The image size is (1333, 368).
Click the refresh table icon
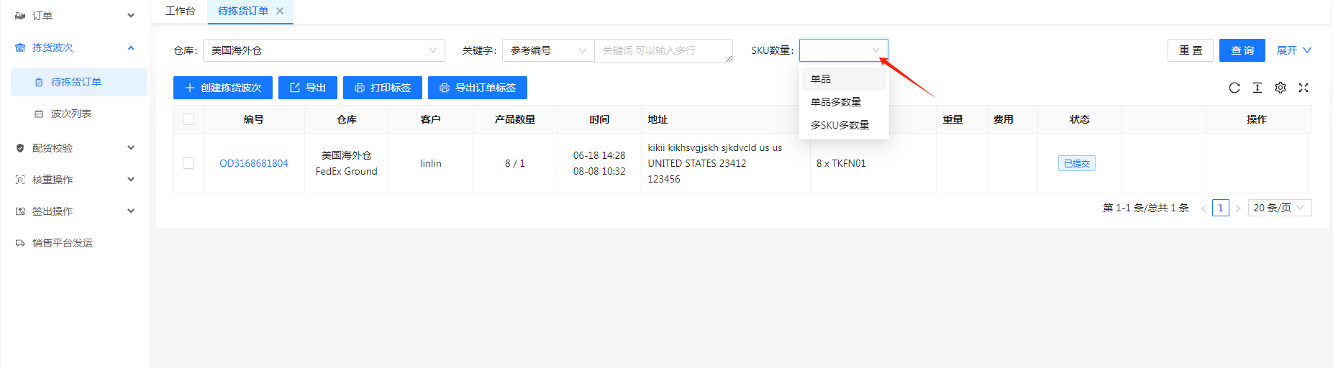pos(1234,88)
